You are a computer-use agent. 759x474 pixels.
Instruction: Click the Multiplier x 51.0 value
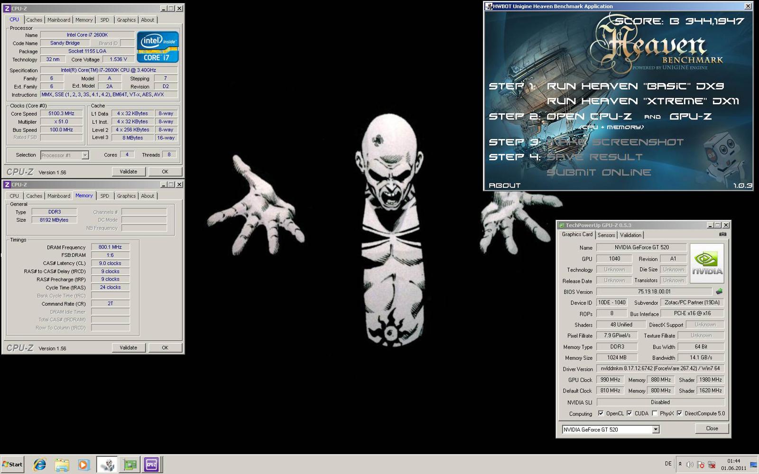tap(61, 122)
